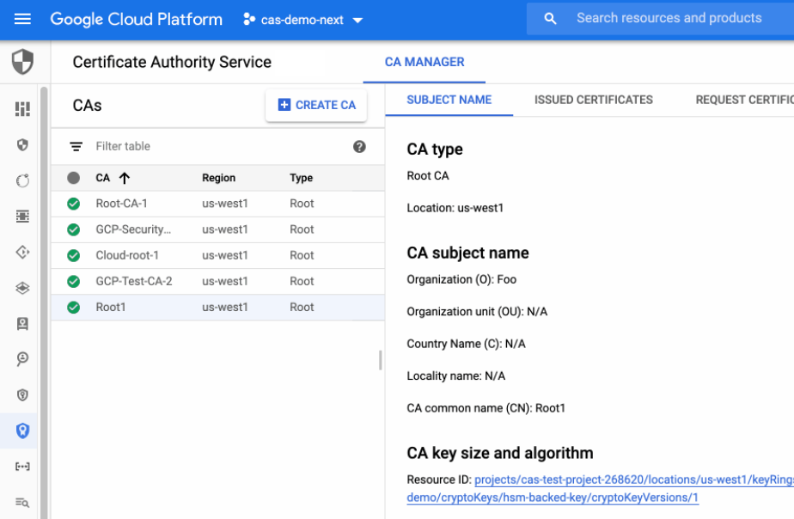The height and width of the screenshot is (519, 794).
Task: Open the Root1 CA name
Action: coord(110,307)
